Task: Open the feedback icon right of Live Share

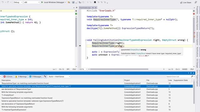Action: [x=196, y=2]
